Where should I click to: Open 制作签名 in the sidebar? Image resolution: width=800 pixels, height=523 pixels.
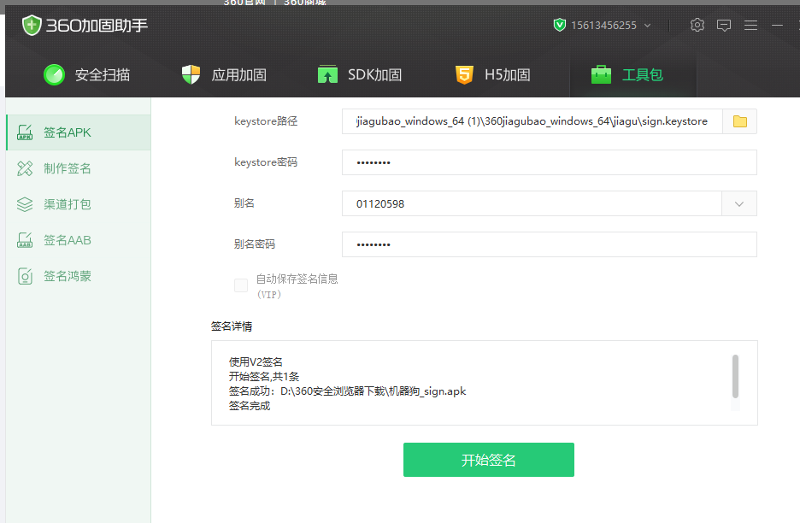coord(79,168)
